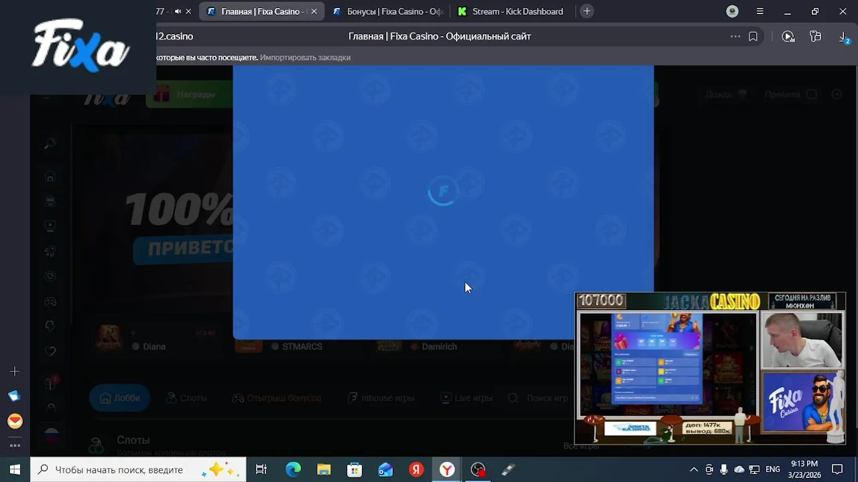Open the clock showing 9:13 PM

804,469
